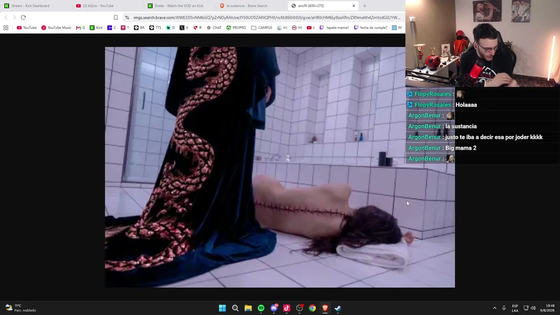This screenshot has height=315, width=560.
Task: Close the emJN image tab
Action: tap(353, 6)
